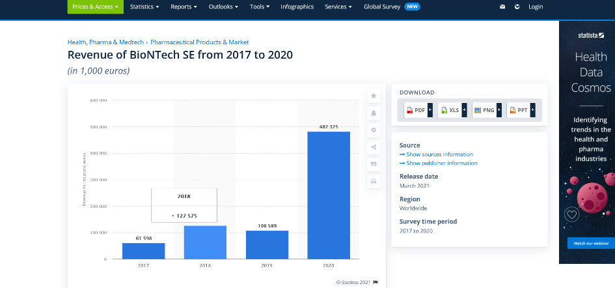615x288 pixels.
Task: Click the flag icon next to Statista 2021
Action: coord(376,282)
